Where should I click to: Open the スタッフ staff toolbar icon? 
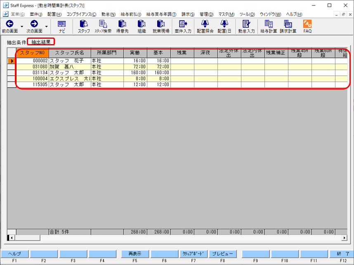click(x=84, y=26)
